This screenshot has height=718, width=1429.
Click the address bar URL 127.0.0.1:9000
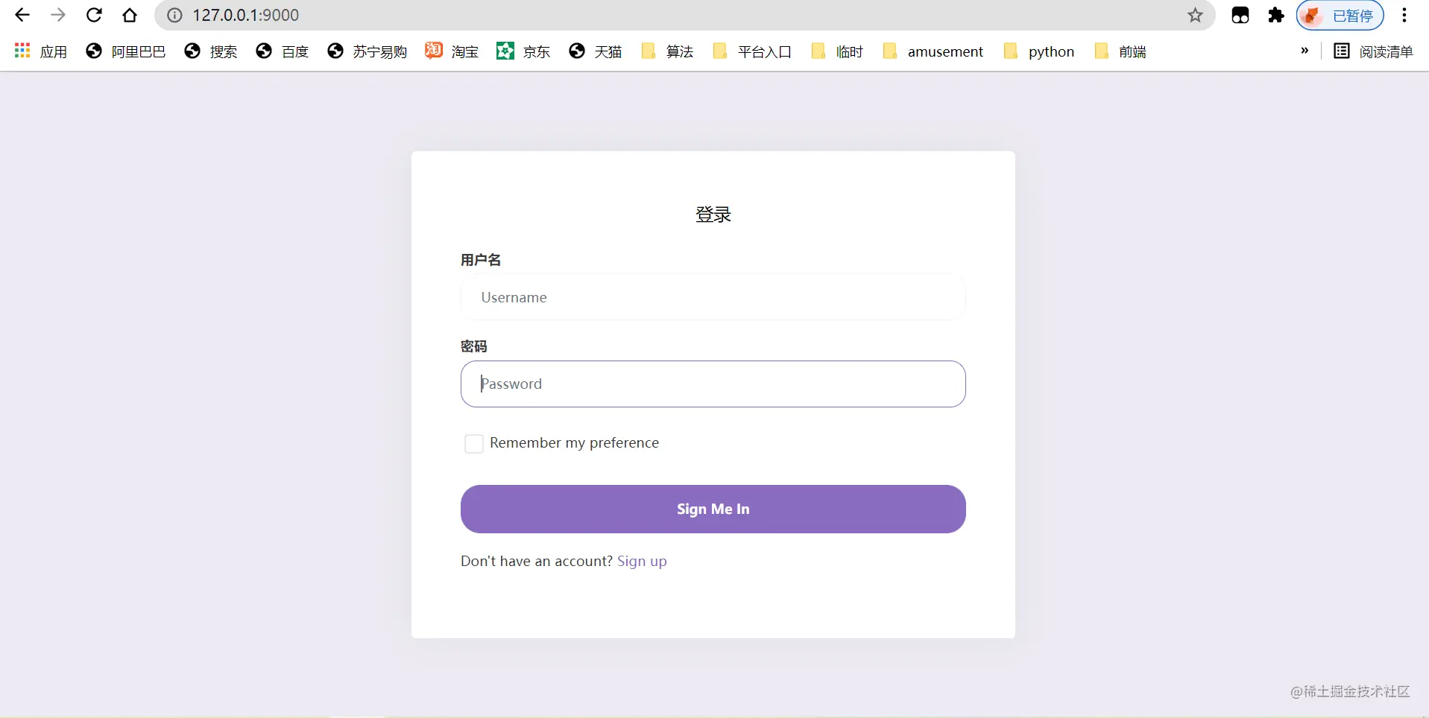point(246,15)
